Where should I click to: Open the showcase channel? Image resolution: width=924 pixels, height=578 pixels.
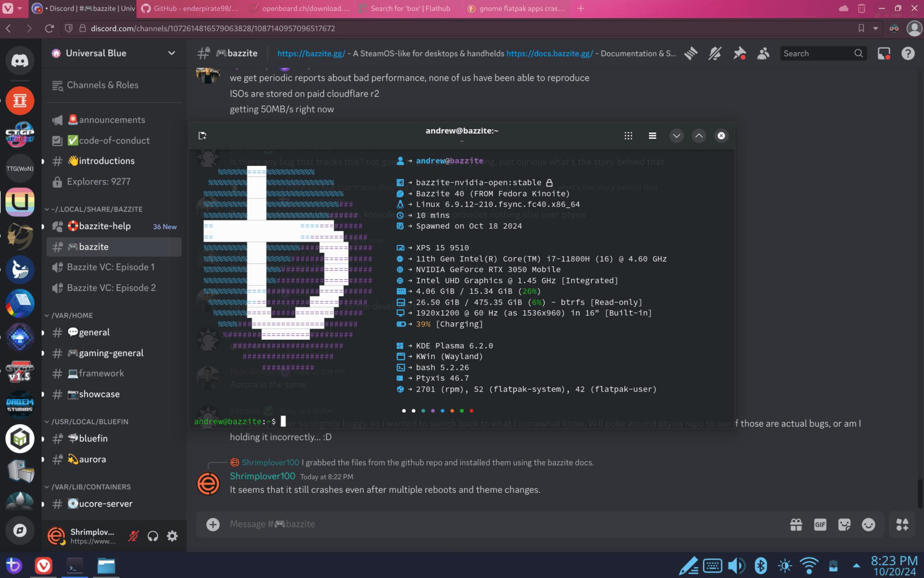click(x=114, y=394)
